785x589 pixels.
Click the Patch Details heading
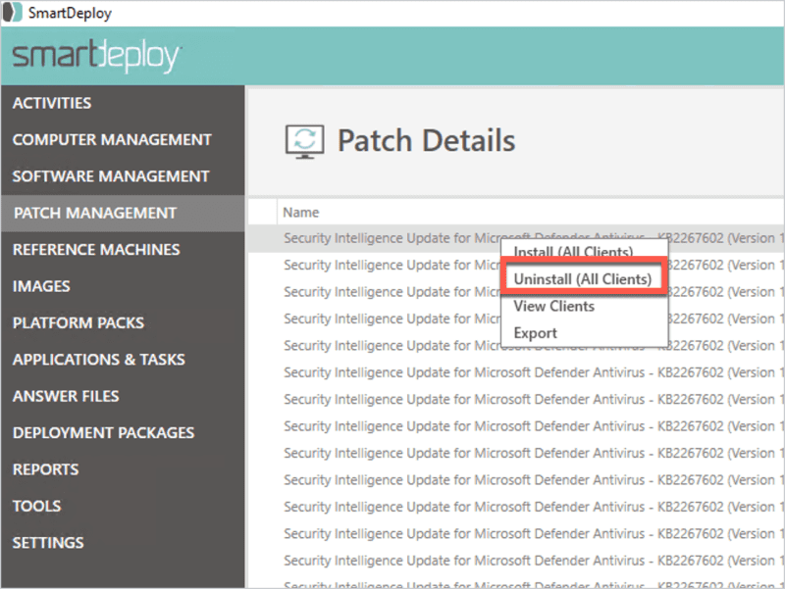click(x=426, y=140)
